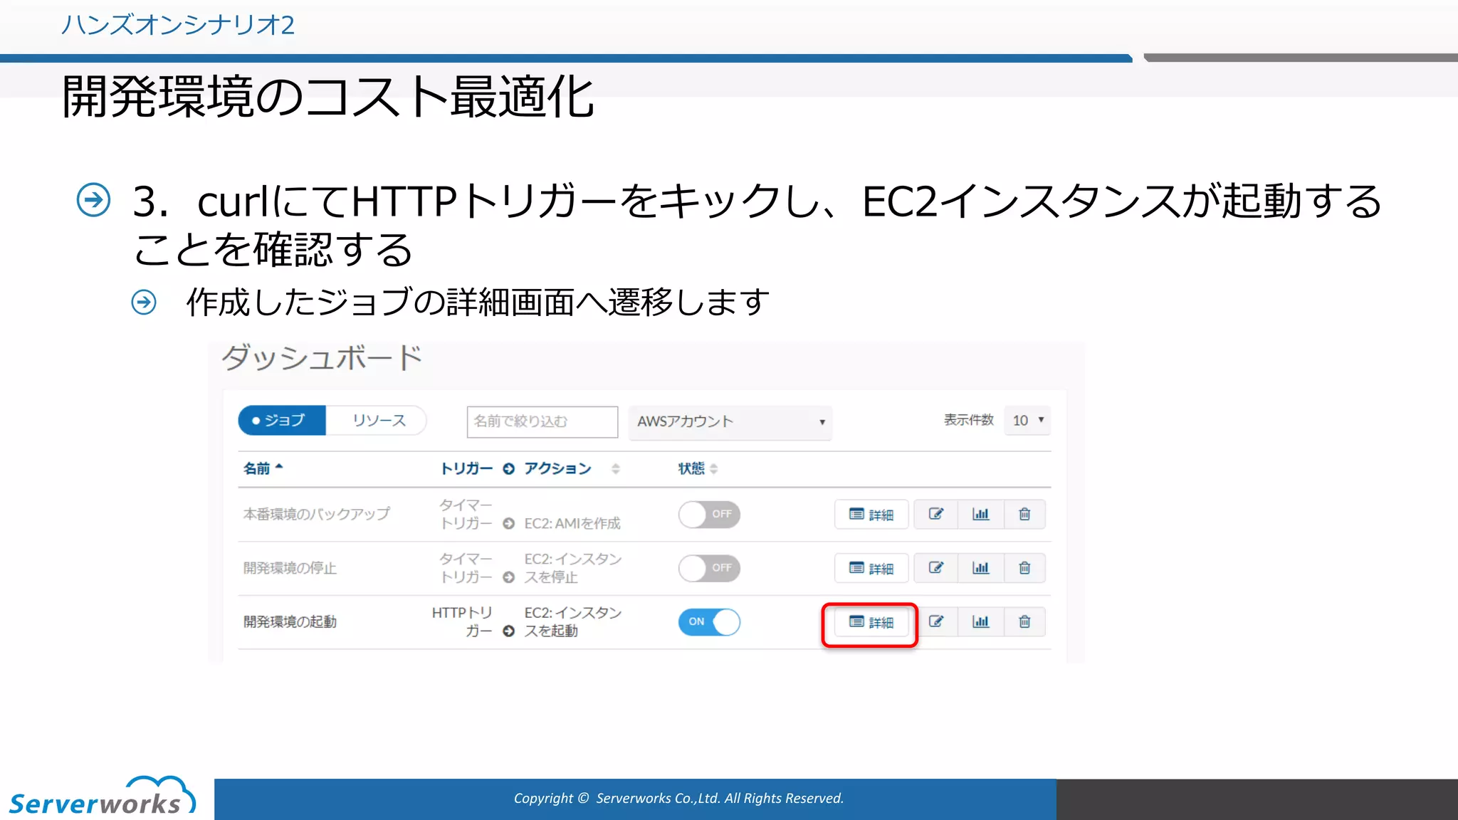Click the EC2: インスタンスを起動 action text

pyautogui.click(x=573, y=622)
